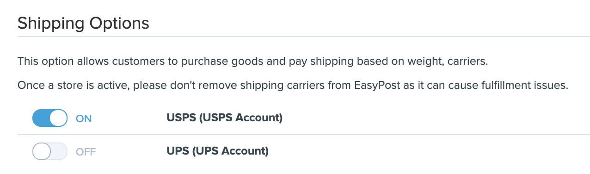This screenshot has width=590, height=174.
Task: Click the empty gray track of UPS switch
Action: pos(59,151)
